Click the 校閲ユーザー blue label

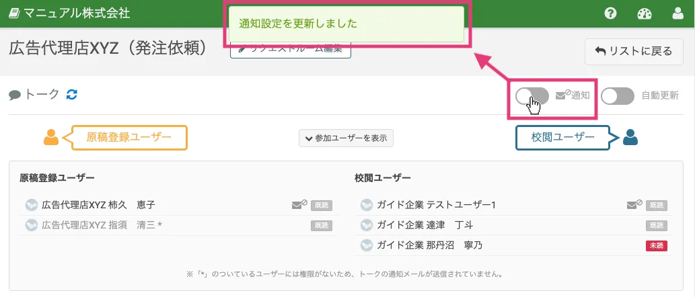coord(563,137)
